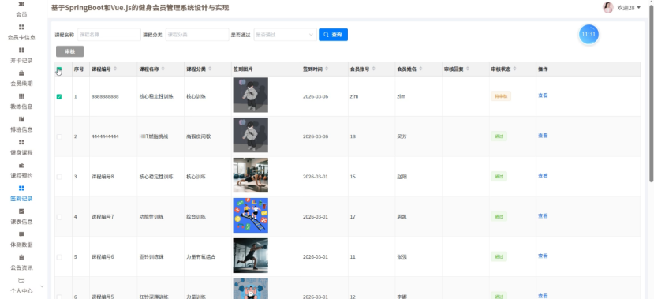Screen dimensions: 654x299
Task: Click the 通过 tag in 吴芳 row
Action: (x=499, y=136)
